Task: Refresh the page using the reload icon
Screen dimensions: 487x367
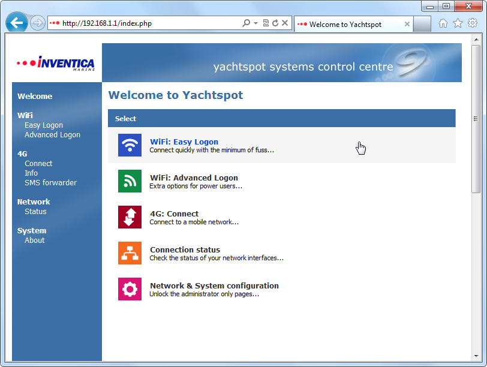Action: pos(275,23)
